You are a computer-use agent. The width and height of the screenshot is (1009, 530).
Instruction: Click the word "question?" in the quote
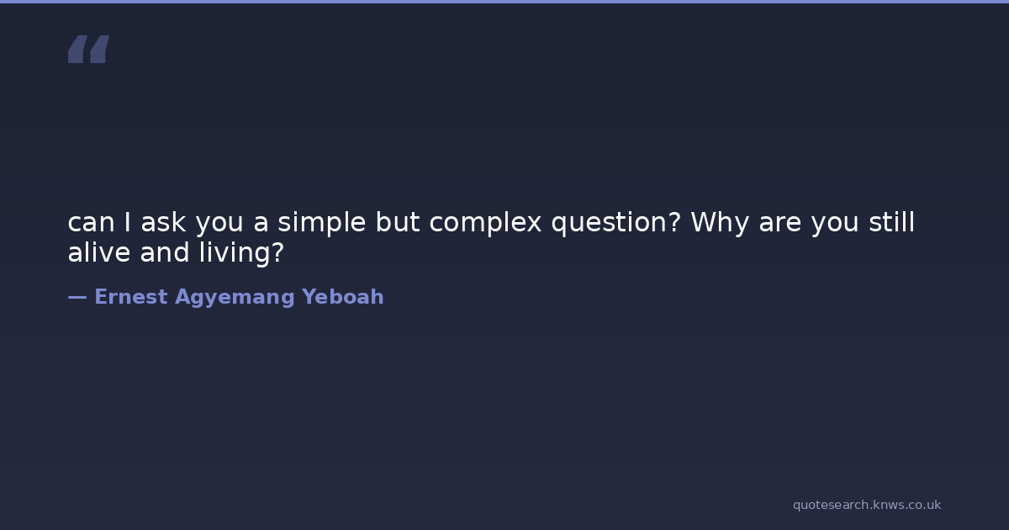pyautogui.click(x=616, y=223)
